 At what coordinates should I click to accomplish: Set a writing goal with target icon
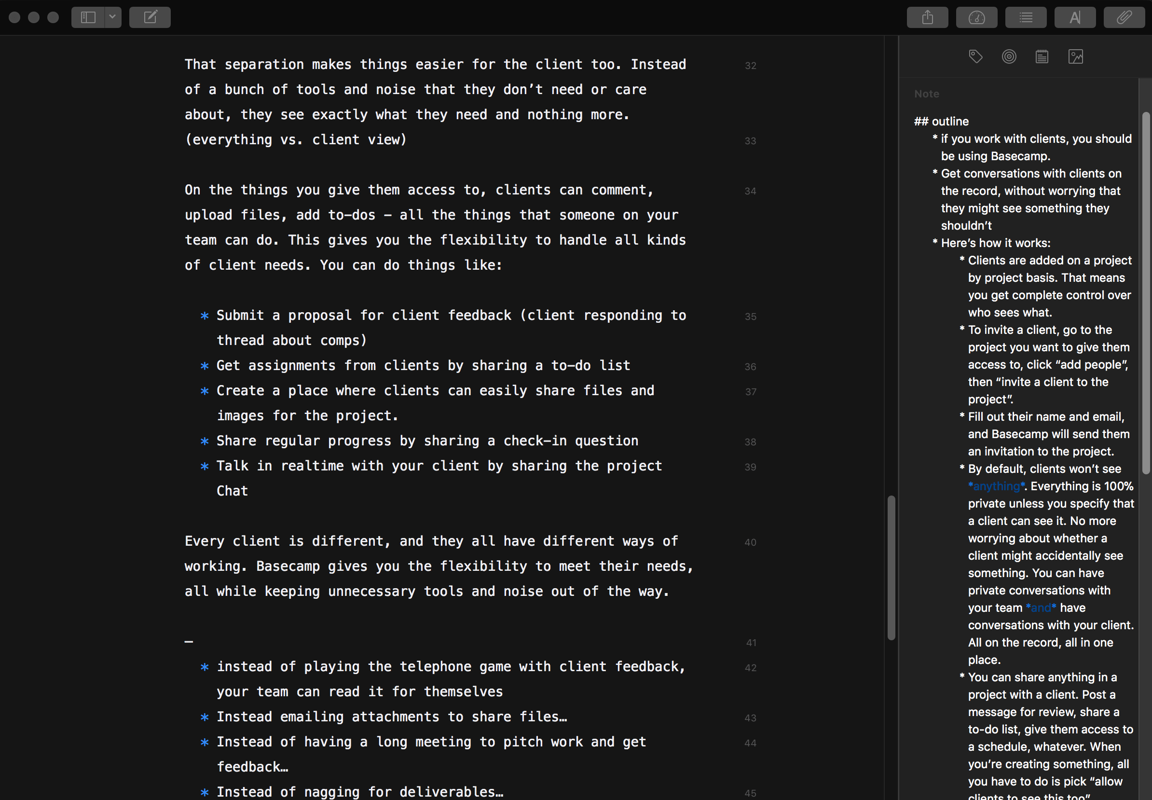click(1009, 56)
